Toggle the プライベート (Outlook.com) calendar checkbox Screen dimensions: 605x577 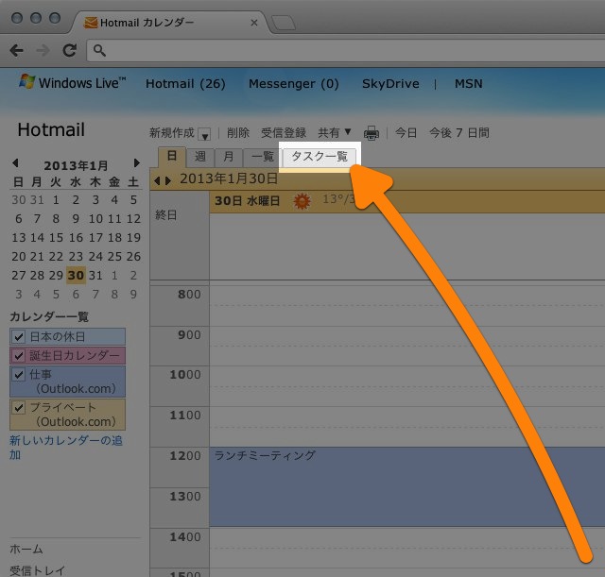click(x=19, y=407)
